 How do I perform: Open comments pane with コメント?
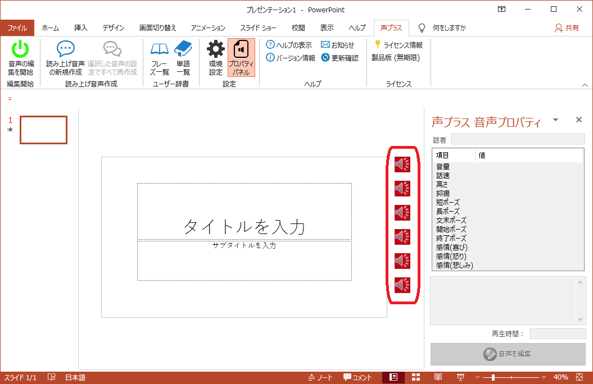pyautogui.click(x=357, y=378)
